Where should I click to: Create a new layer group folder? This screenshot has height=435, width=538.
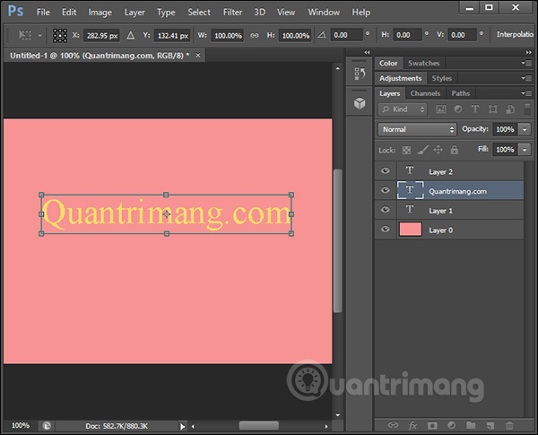(x=470, y=424)
